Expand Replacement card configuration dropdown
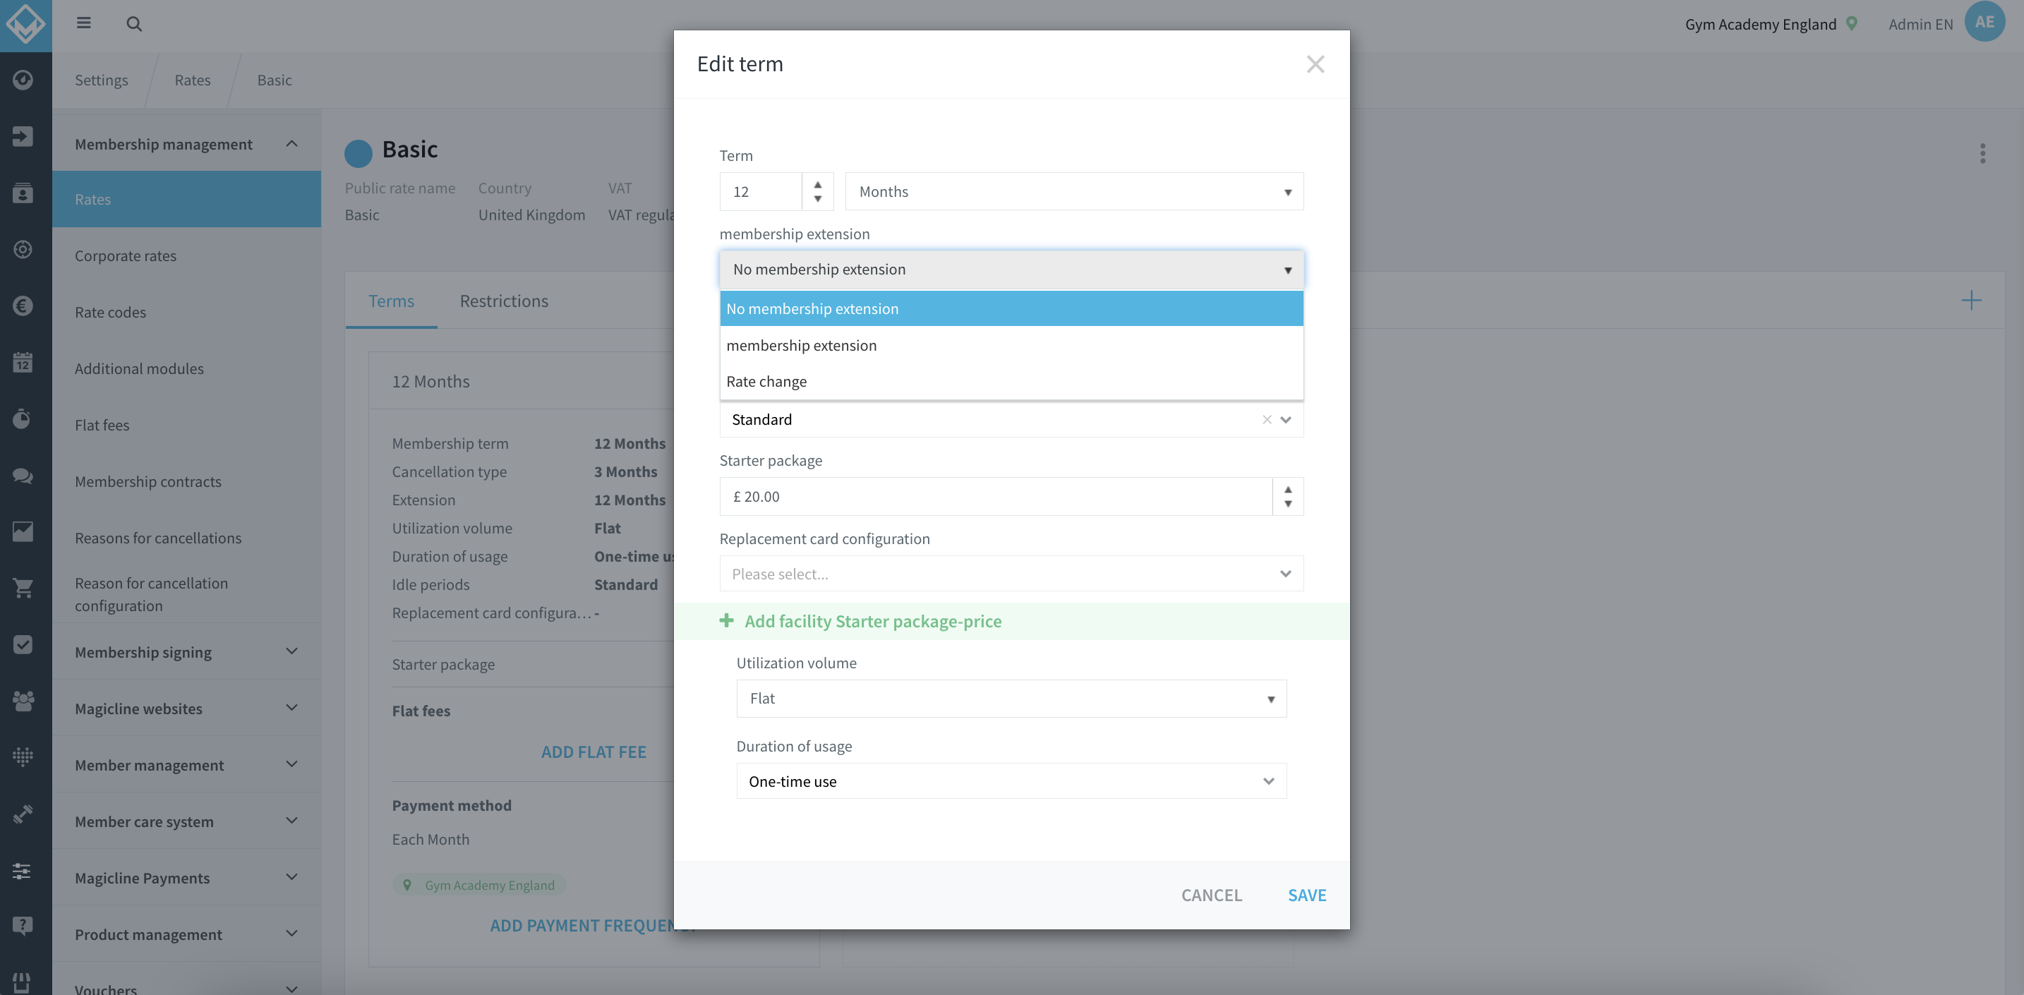Image resolution: width=2024 pixels, height=995 pixels. (1011, 574)
